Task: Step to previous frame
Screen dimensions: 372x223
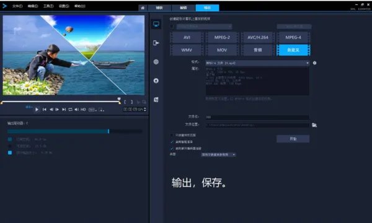Action: pyautogui.click(x=51, y=110)
